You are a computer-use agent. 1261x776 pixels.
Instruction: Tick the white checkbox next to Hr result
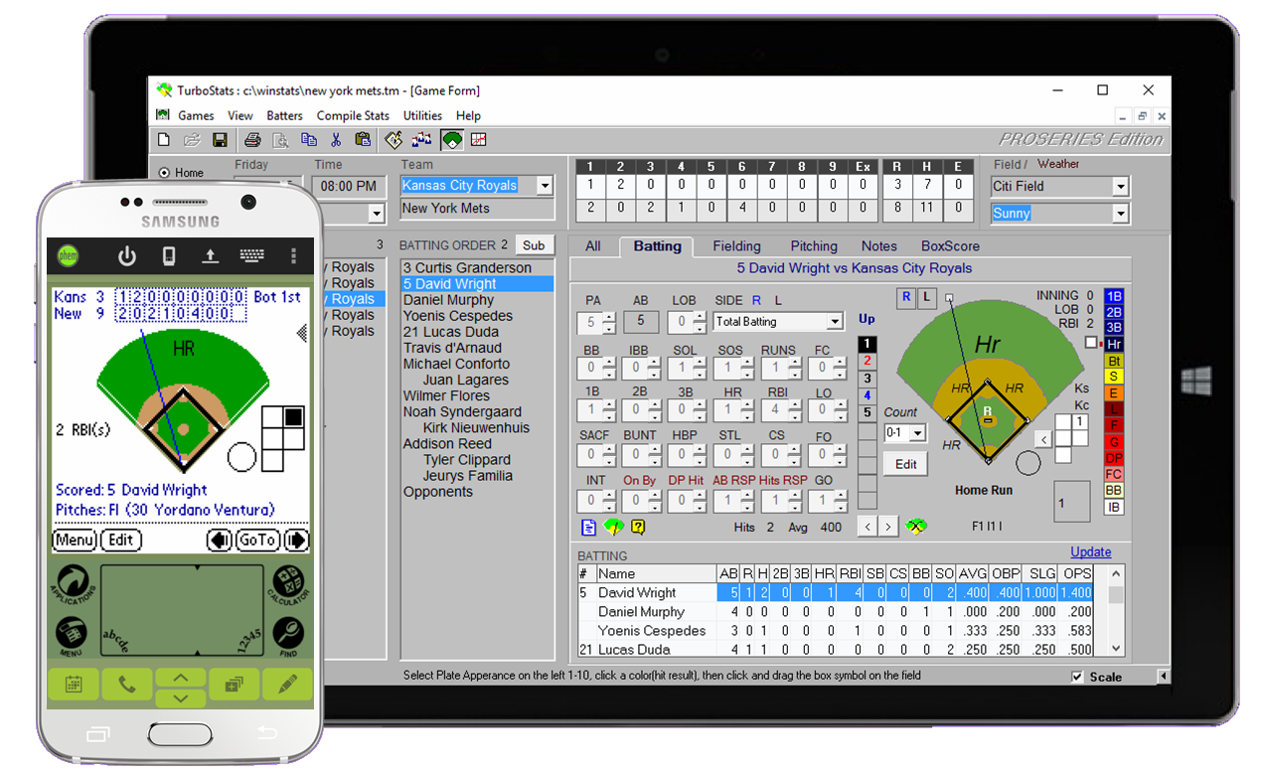coord(1091,343)
